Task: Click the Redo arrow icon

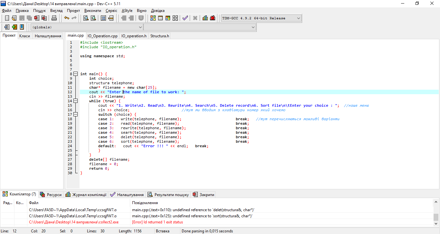Action: [x=74, y=18]
